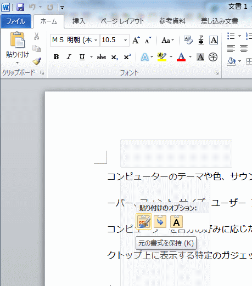Toggle strikethrough formatting
This screenshot has height=286, width=252.
point(102,57)
